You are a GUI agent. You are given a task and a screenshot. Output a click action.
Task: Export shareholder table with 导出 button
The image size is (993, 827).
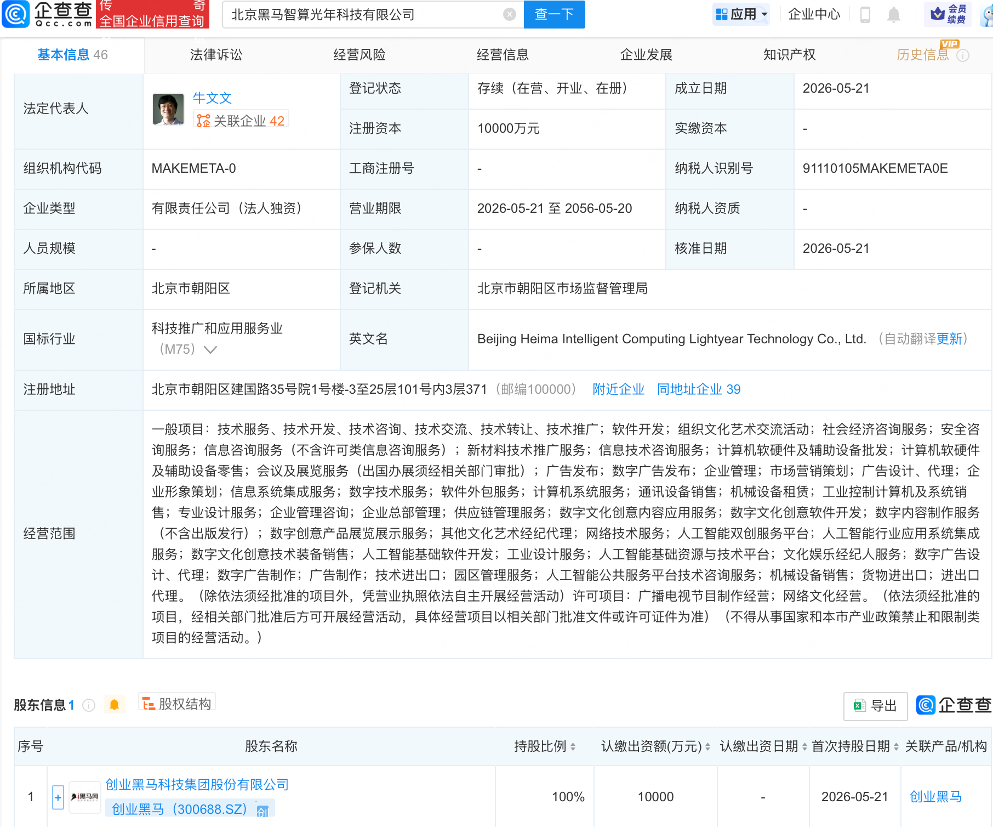[876, 706]
